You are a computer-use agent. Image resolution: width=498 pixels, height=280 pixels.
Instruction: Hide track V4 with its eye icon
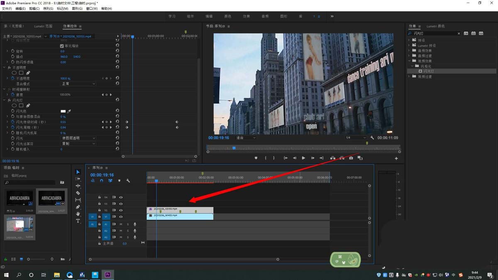pos(121,197)
